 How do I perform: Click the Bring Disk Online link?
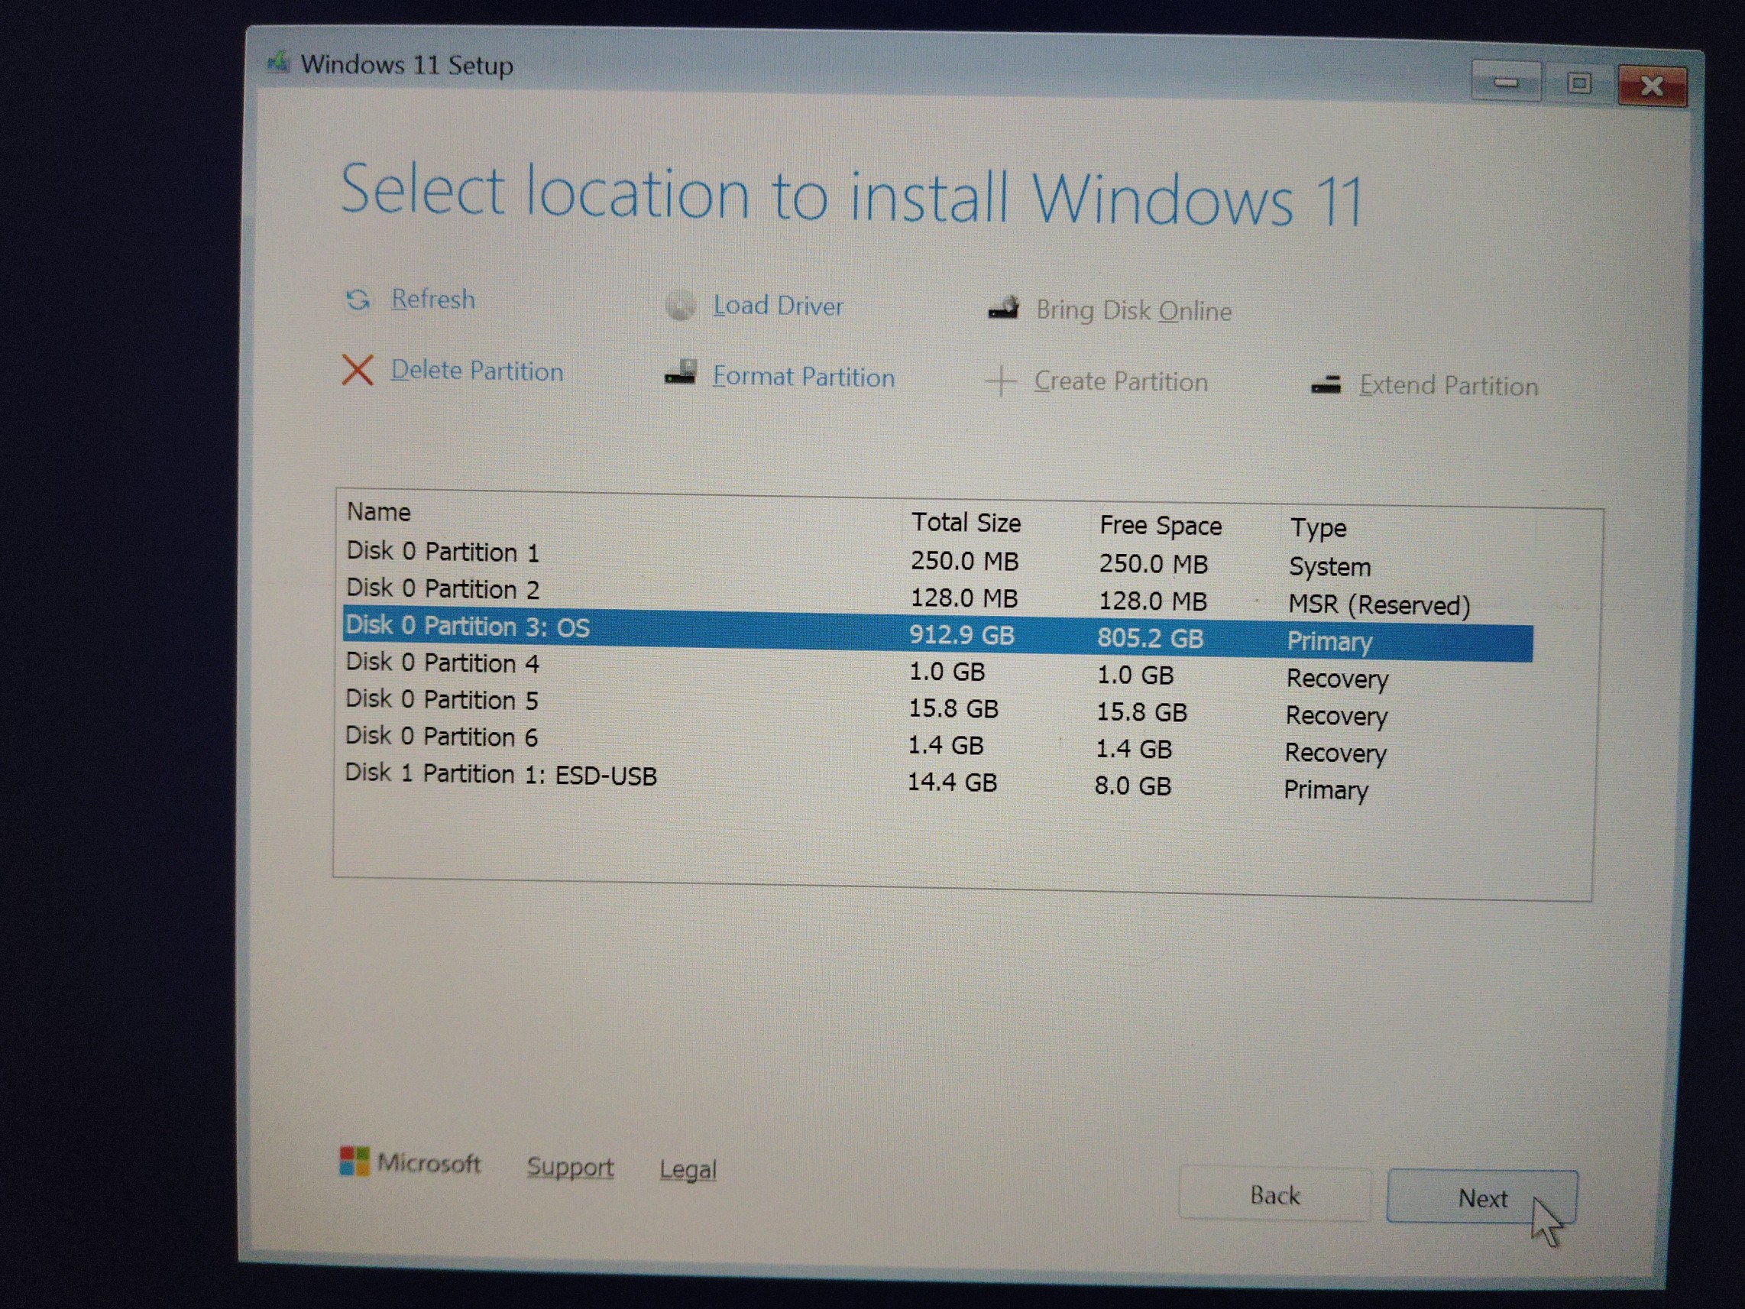[x=1134, y=310]
